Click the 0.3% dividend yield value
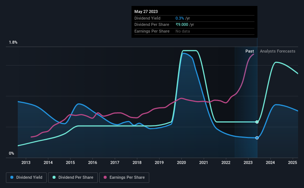This screenshot has height=188, width=304. tap(180, 18)
